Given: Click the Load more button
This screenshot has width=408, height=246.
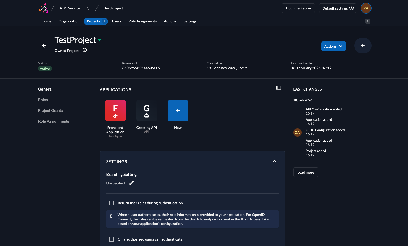Looking at the screenshot, I should [x=306, y=172].
